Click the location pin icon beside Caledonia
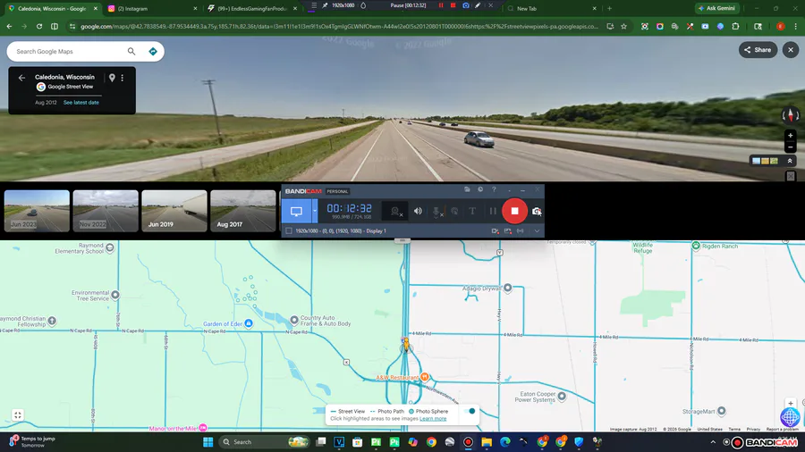Image resolution: width=805 pixels, height=452 pixels. pyautogui.click(x=112, y=78)
